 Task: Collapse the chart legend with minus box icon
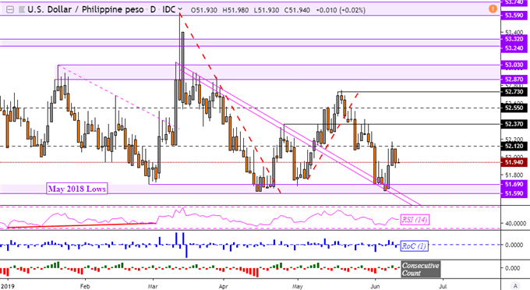[x=10, y=10]
